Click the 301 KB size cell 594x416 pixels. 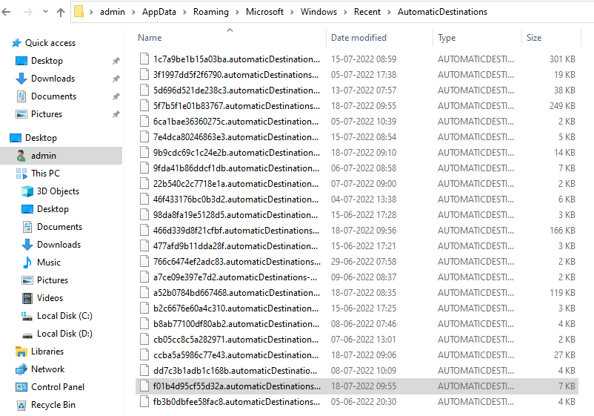click(563, 59)
